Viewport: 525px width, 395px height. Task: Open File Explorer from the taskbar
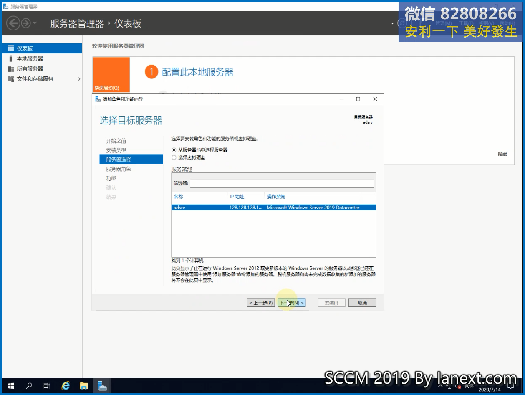coord(83,386)
